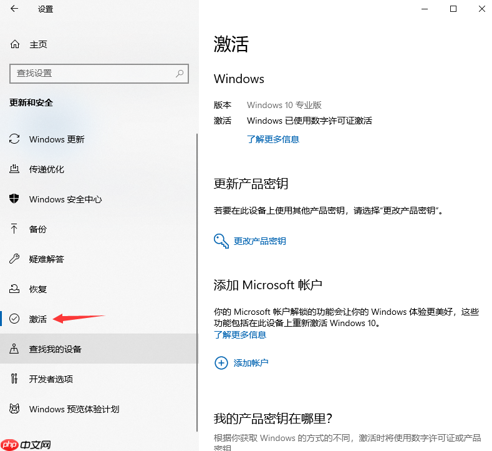492x451 pixels.
Task: Focus the 查找设置 search box
Action: (99, 74)
